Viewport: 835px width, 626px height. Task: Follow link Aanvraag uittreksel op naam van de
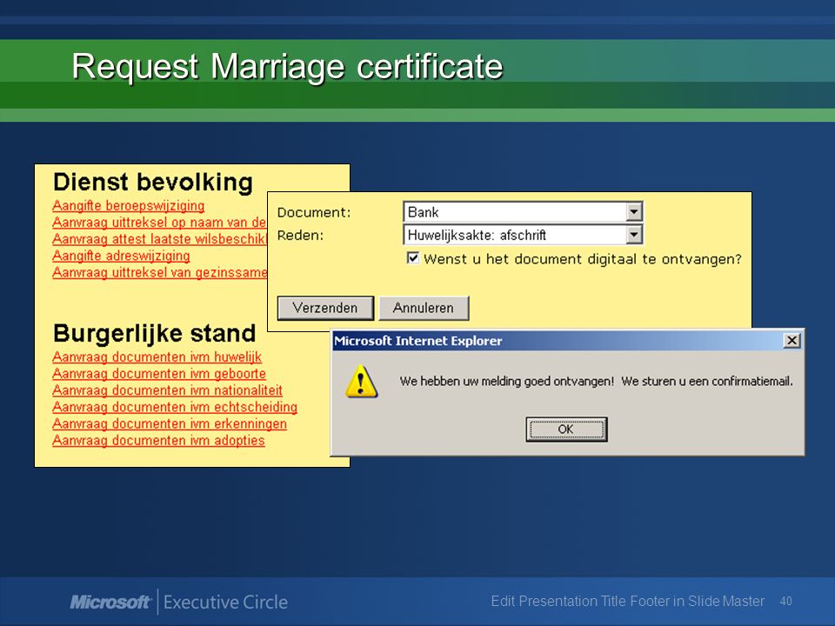159,222
